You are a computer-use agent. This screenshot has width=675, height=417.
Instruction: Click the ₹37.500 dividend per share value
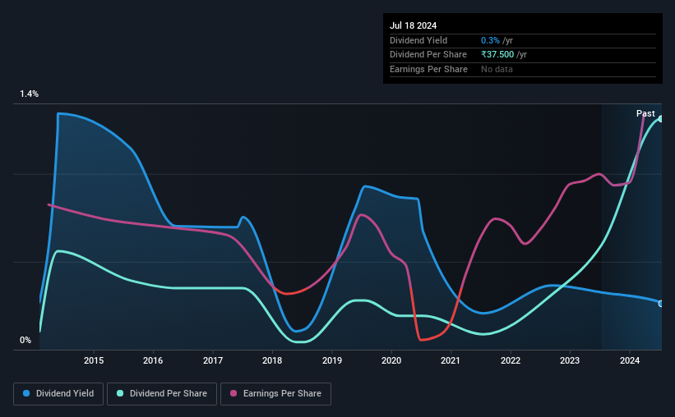coord(497,55)
